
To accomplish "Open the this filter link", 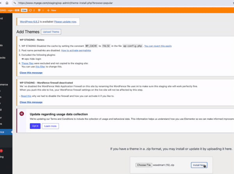I will click(x=40, y=67).
